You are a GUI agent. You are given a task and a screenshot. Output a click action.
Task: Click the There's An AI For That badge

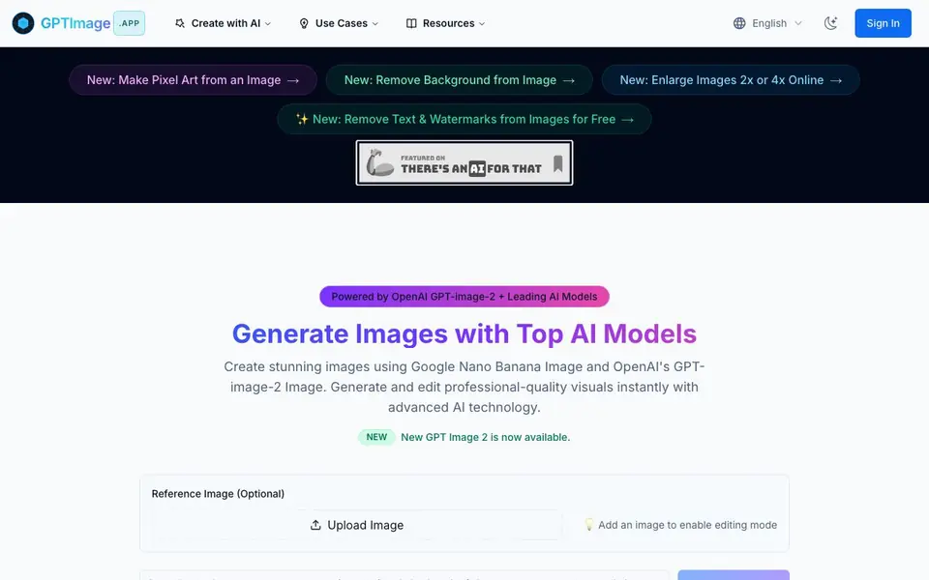pos(464,162)
